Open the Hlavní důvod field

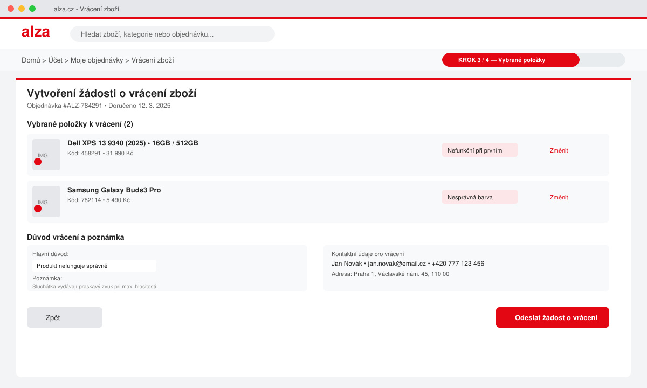94,266
